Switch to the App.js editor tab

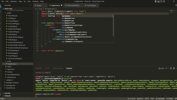[39, 5]
